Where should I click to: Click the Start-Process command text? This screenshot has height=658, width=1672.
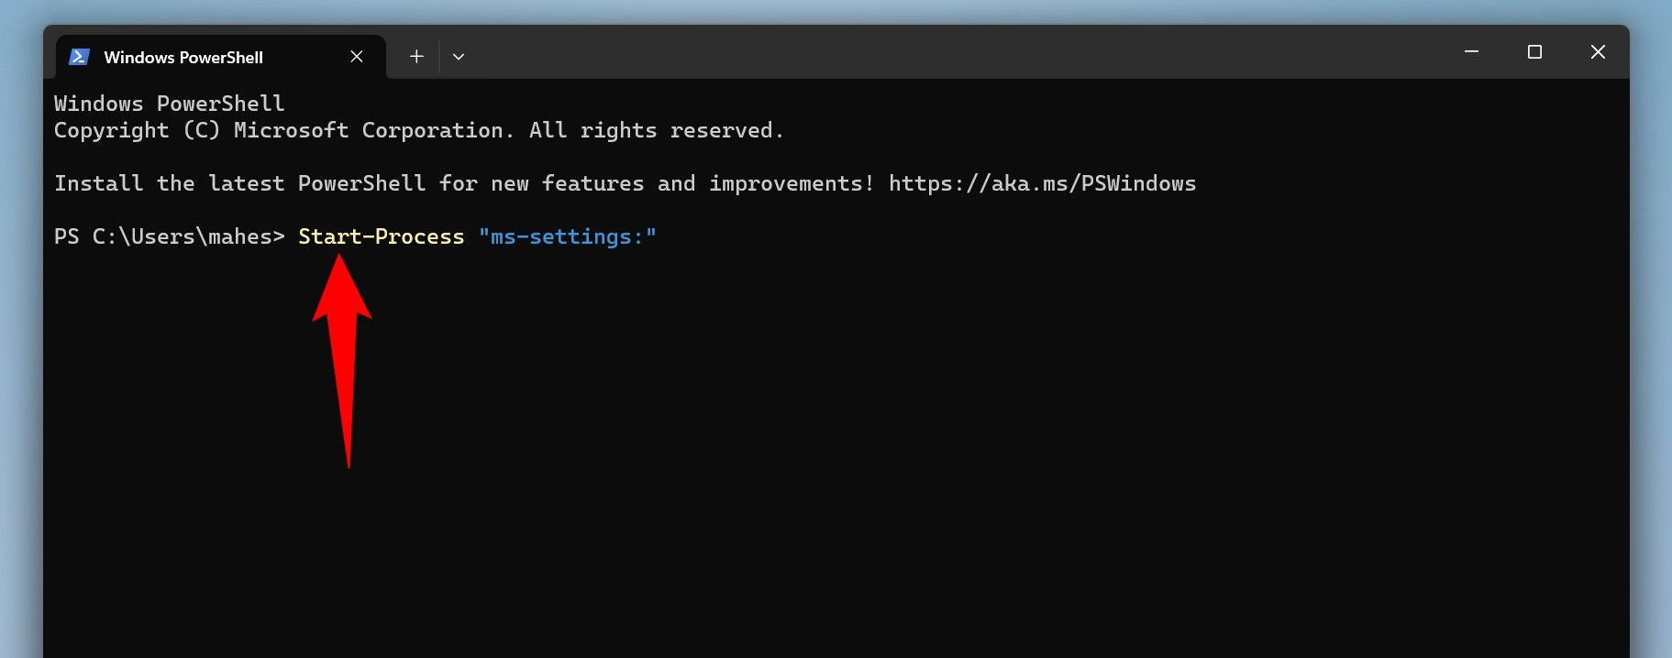(x=381, y=236)
